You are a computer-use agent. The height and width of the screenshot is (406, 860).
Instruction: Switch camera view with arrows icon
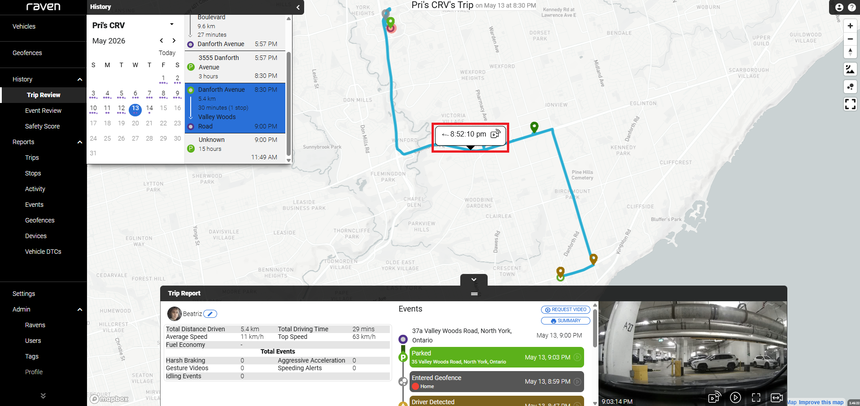[777, 397]
